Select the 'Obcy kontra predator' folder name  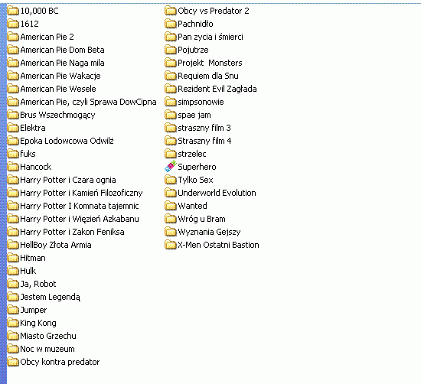60,362
